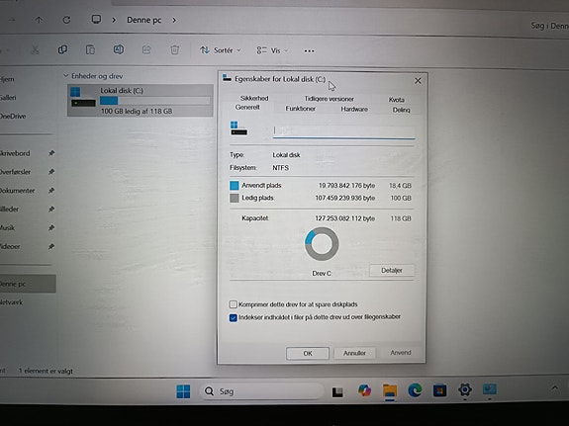Switch to the Sikkerhed tab
The width and height of the screenshot is (569, 426).
254,98
